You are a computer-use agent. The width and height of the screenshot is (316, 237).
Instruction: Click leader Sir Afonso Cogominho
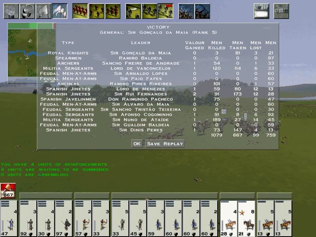point(141,115)
